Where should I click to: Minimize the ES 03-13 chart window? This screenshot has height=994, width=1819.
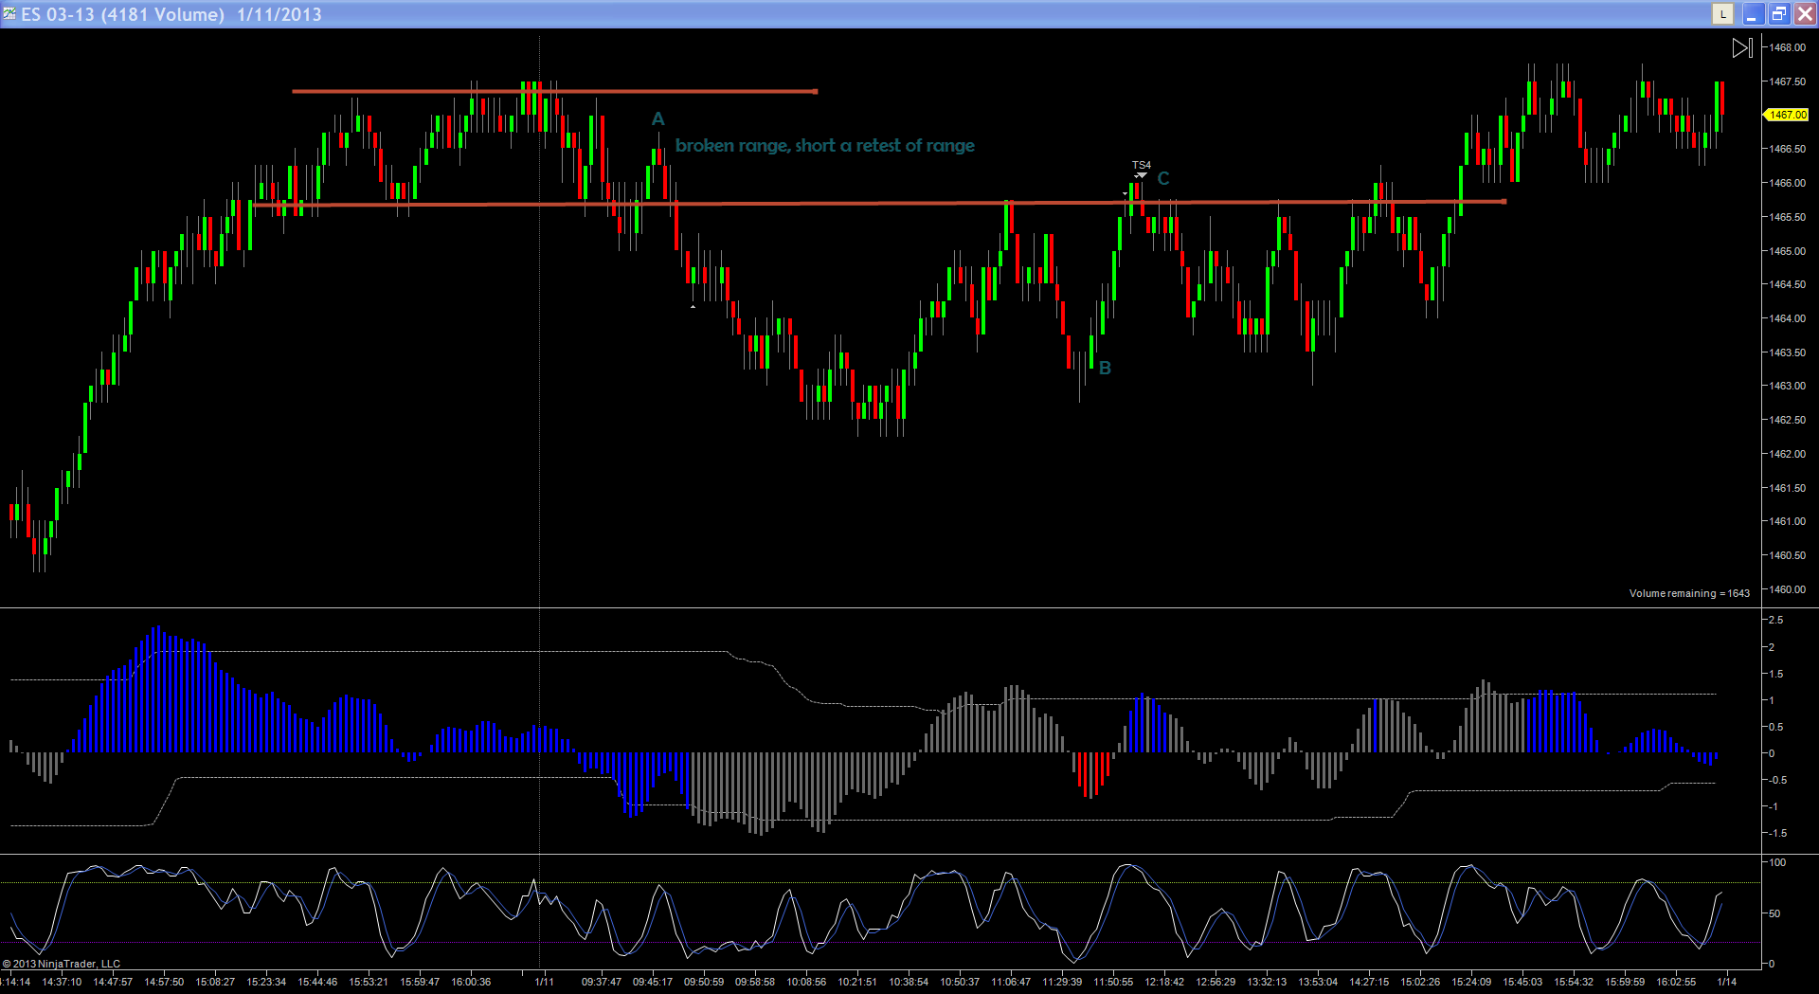tap(1752, 13)
